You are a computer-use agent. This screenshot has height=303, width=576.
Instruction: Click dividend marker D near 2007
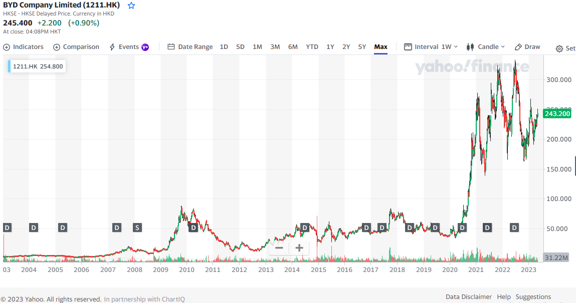(116, 227)
